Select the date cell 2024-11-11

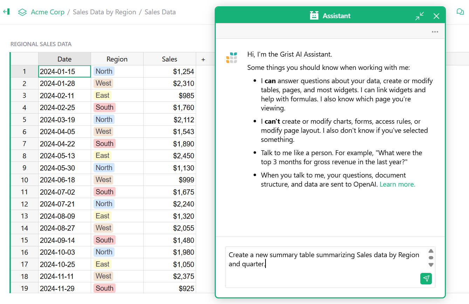[64, 276]
